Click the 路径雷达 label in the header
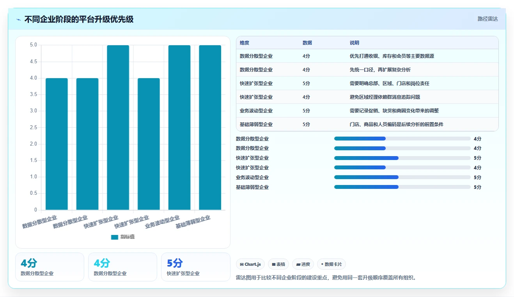The width and height of the screenshot is (514, 297). click(x=487, y=19)
